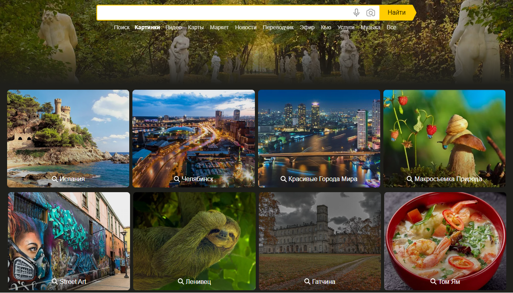
Task: Open camera search by image icon
Action: 371,13
